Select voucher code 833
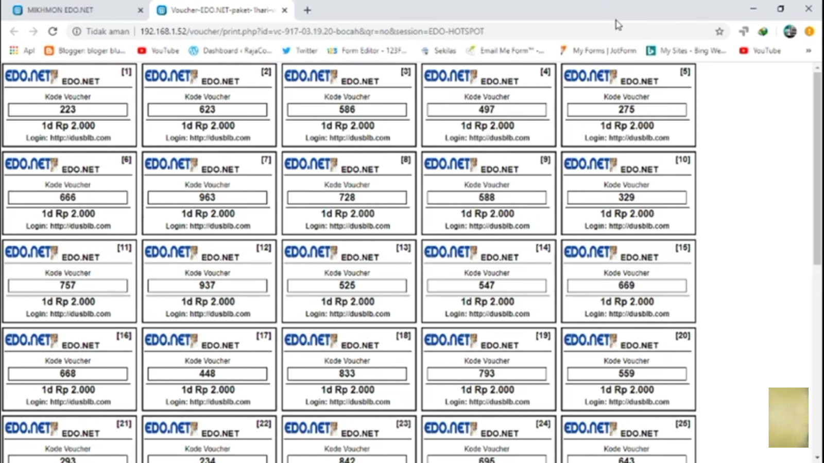Screen dimensions: 824x463 coord(347,373)
